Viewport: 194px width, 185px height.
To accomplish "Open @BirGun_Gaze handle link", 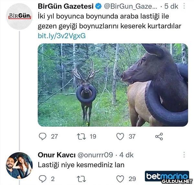I will pos(131,6).
